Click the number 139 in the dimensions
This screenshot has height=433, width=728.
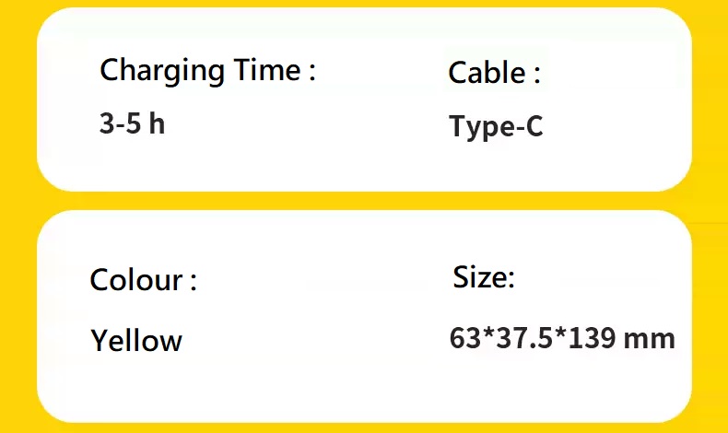591,338
